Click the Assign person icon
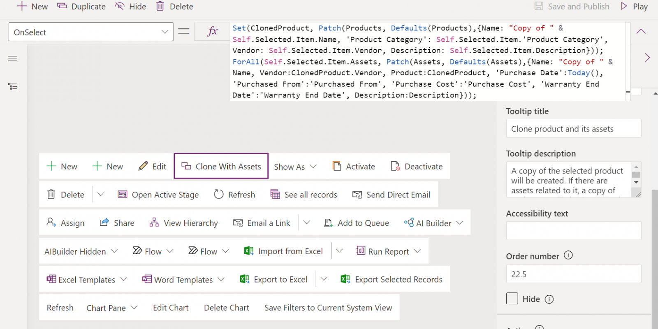 [51, 222]
